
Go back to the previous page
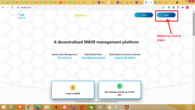3,7
